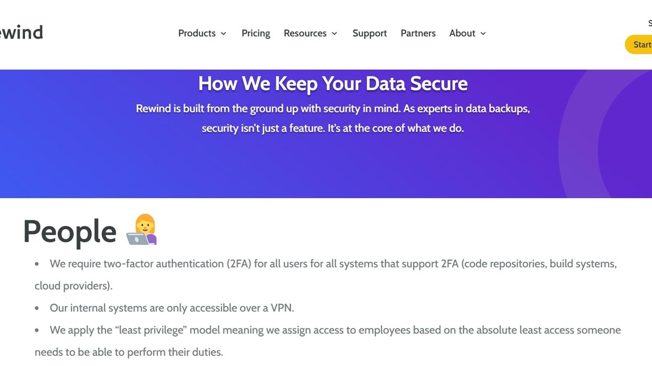This screenshot has height=366, width=652.
Task: Click the "least privilege" model bullet text
Action: (x=335, y=330)
